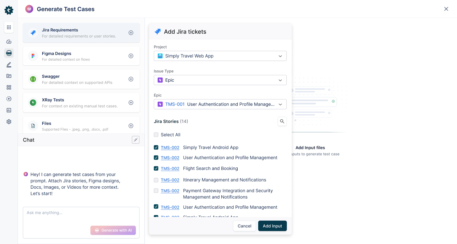457x244 pixels.
Task: Open the apps grid menu icon
Action: click(x=9, y=27)
